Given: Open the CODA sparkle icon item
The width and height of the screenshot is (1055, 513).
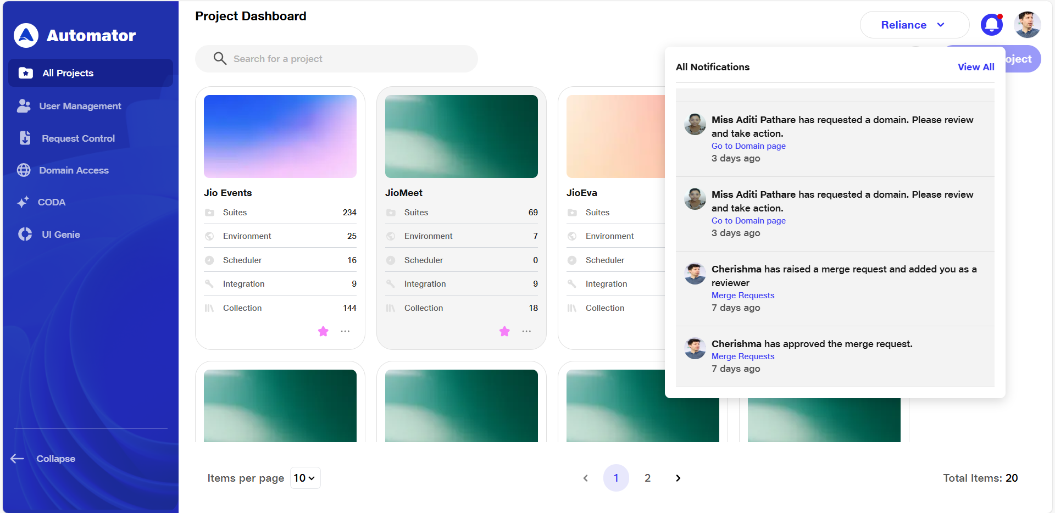Looking at the screenshot, I should pos(23,202).
